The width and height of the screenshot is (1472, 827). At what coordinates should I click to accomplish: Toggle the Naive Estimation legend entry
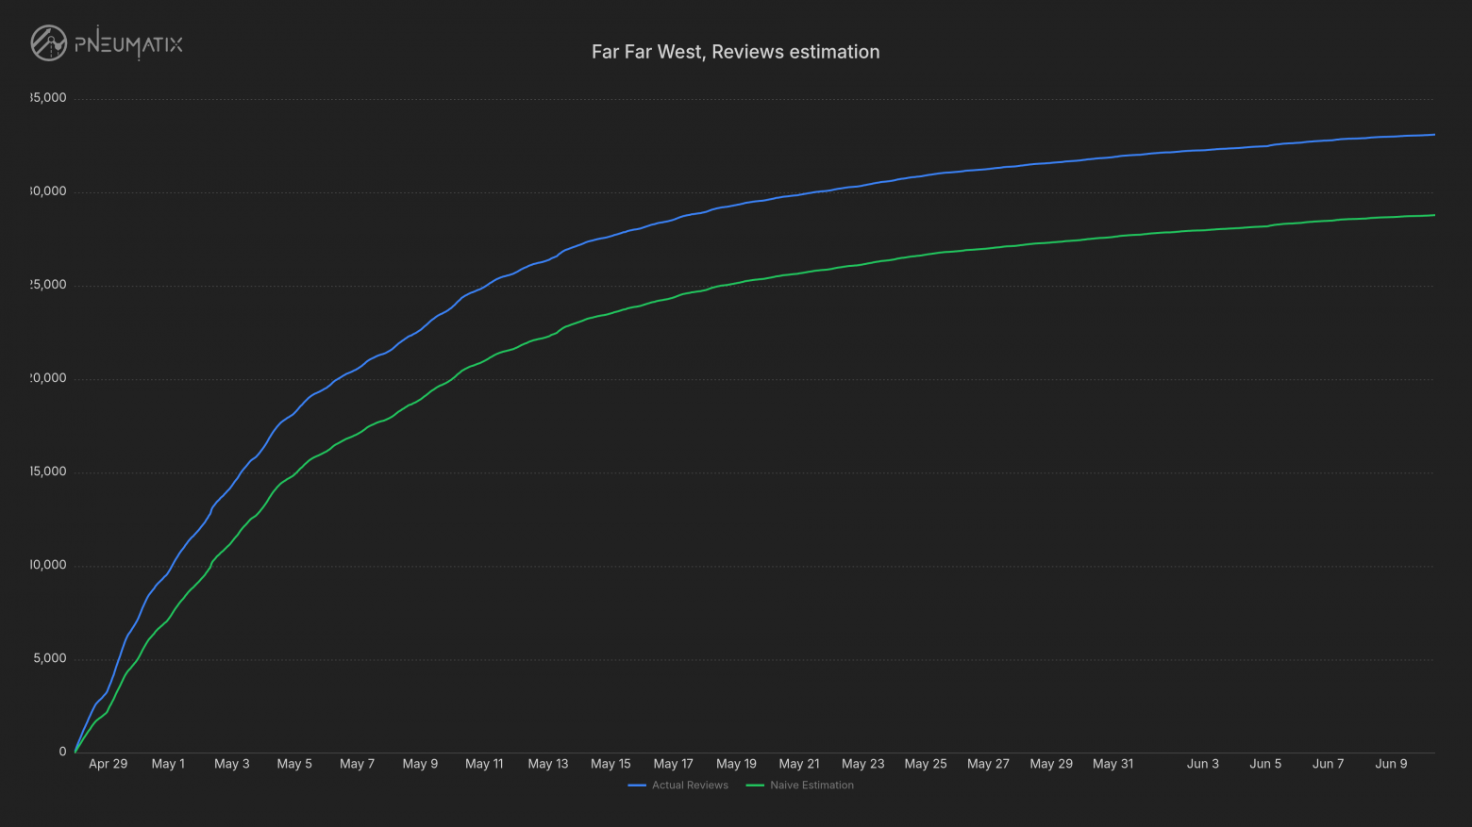coord(800,786)
